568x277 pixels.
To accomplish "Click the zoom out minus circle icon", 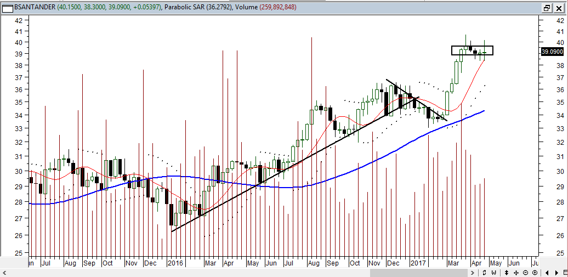I will 525,273.
